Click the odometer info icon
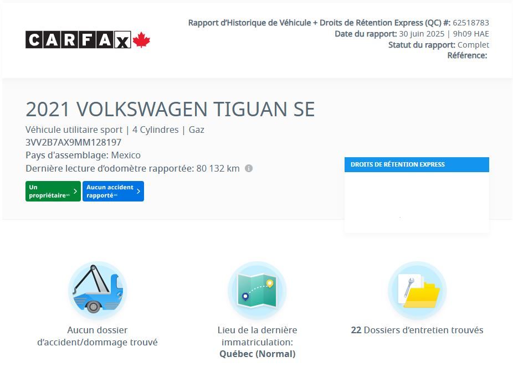 coord(249,168)
